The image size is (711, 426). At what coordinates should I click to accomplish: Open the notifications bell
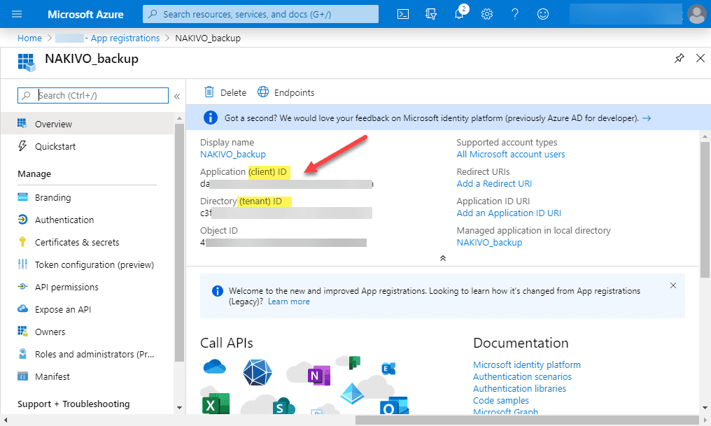(x=460, y=14)
